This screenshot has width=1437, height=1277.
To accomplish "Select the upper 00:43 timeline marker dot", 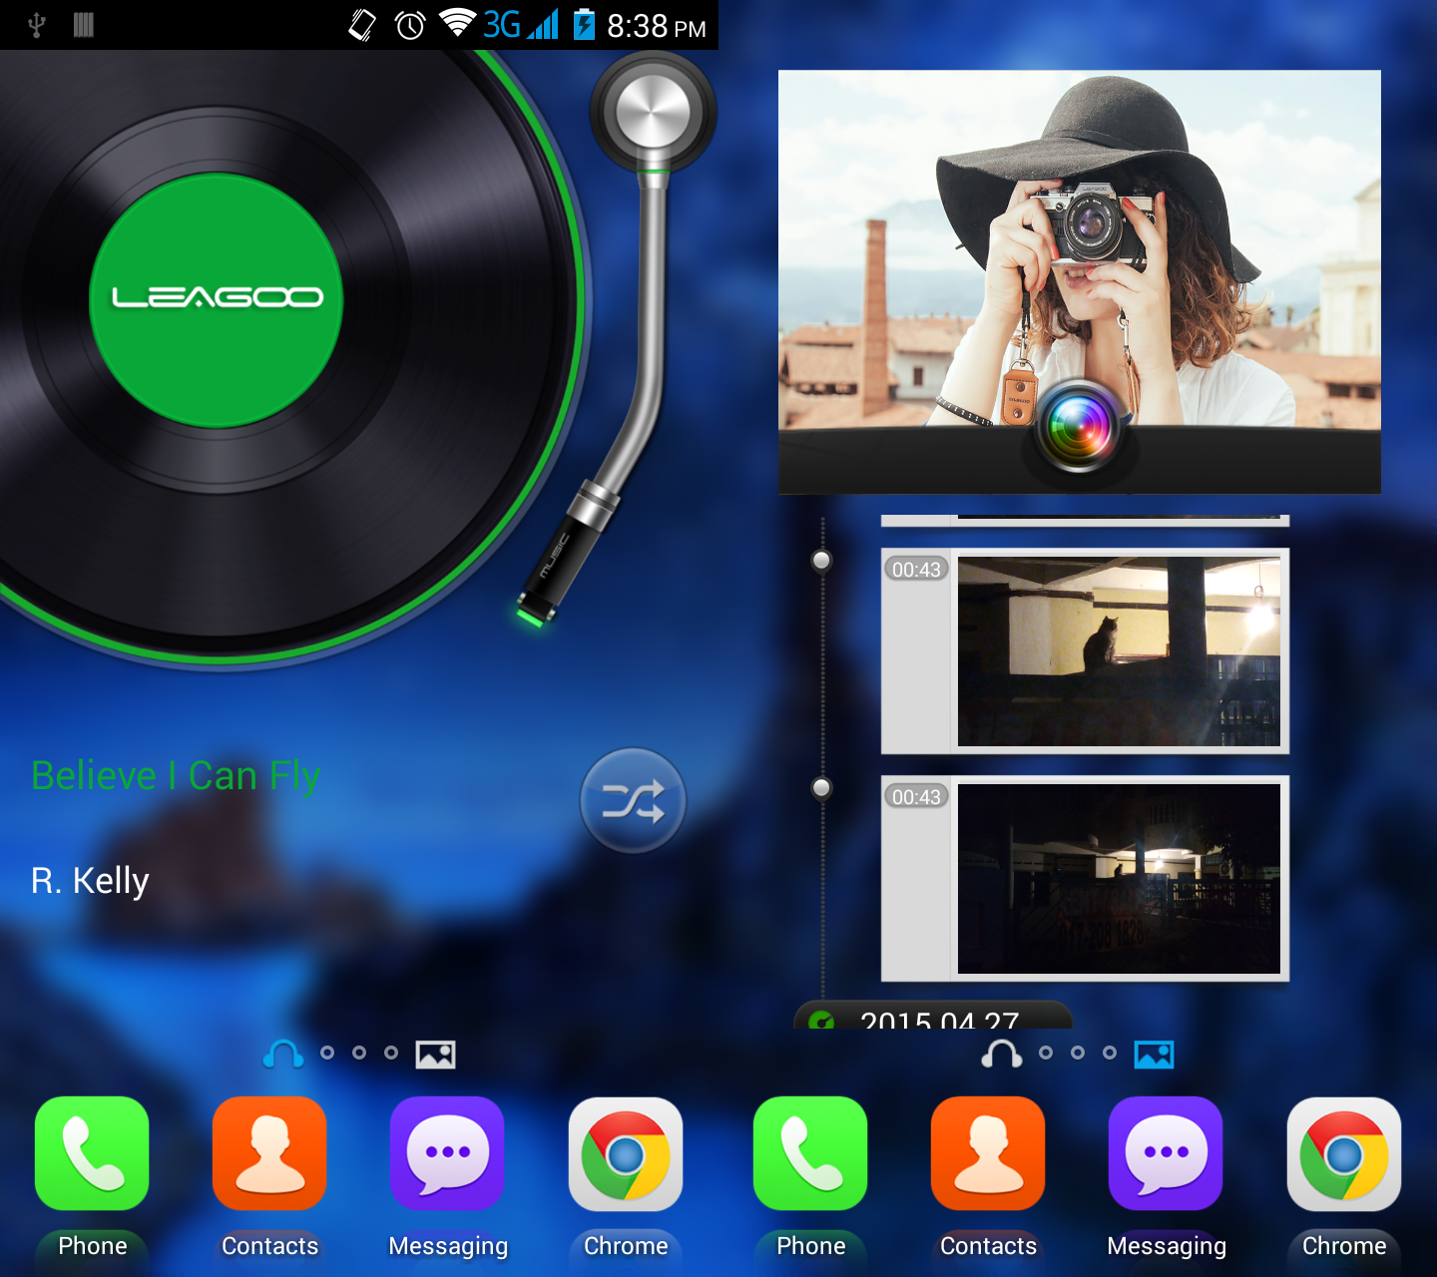I will click(x=821, y=561).
